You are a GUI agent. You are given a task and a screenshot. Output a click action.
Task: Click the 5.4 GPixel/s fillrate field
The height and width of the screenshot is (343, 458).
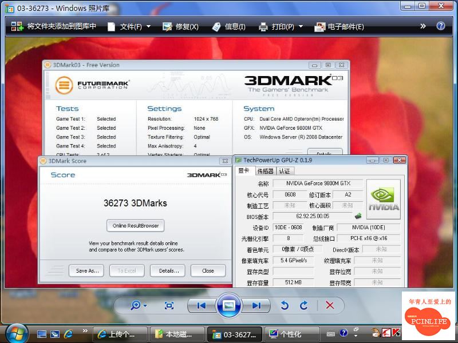click(x=294, y=260)
